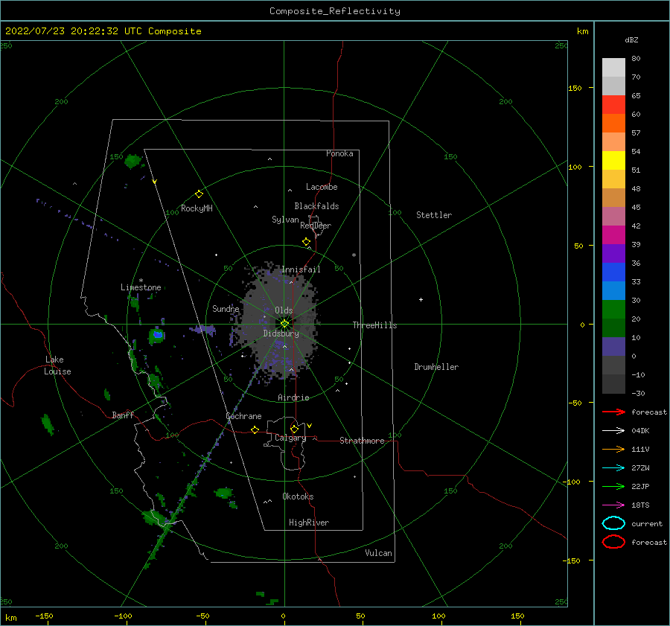Click the cyan current ellipse legend icon
670x626 pixels.
613,523
